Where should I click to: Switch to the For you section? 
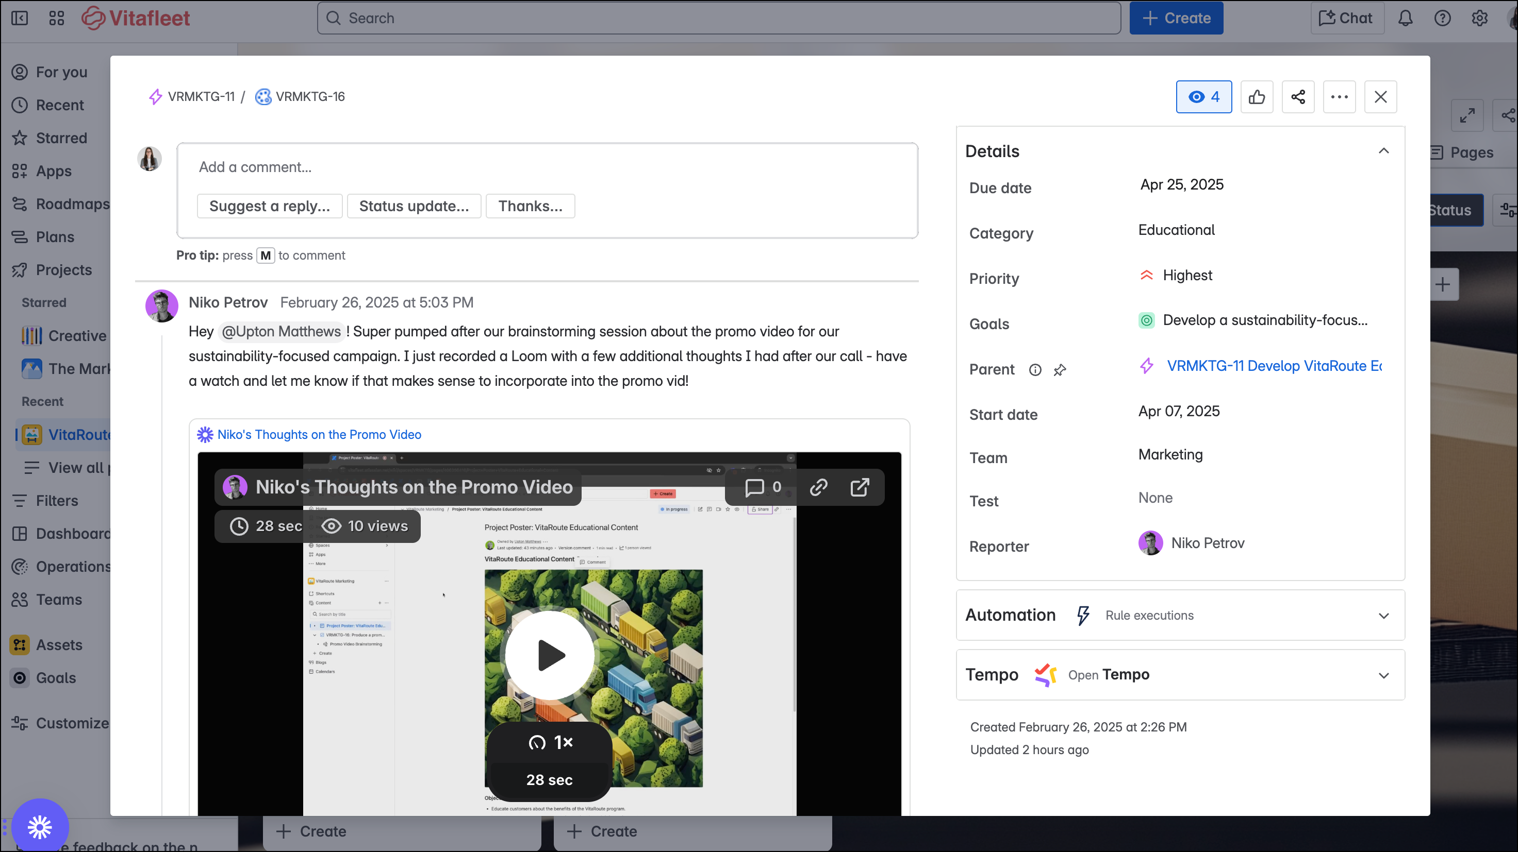tap(61, 71)
